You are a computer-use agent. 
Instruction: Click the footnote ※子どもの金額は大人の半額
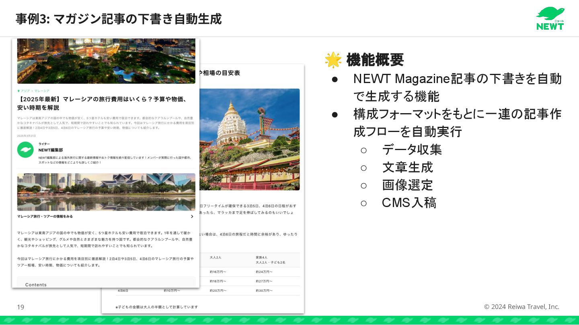tap(156, 307)
